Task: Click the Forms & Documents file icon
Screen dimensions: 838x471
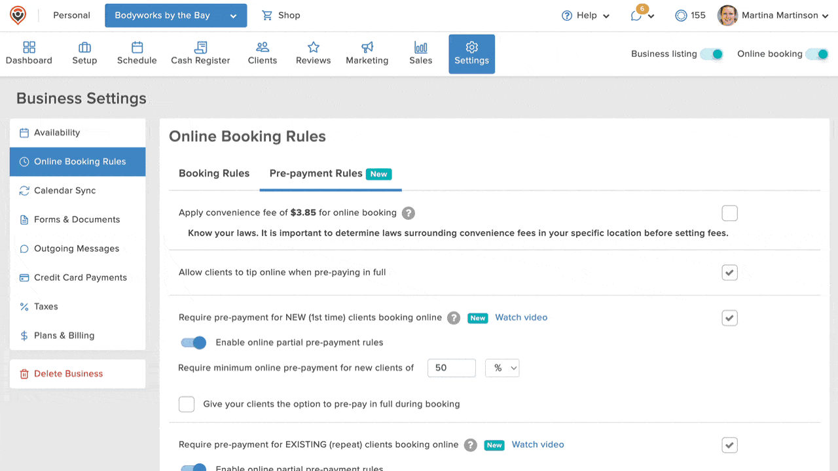Action: tap(24, 220)
